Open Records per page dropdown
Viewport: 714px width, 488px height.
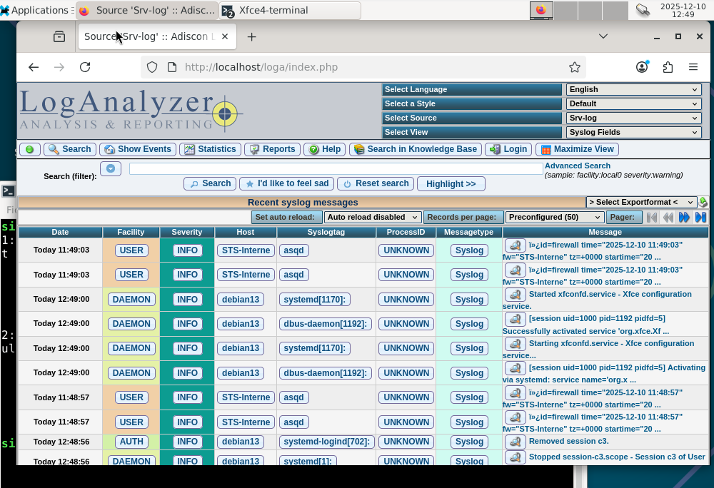555,217
